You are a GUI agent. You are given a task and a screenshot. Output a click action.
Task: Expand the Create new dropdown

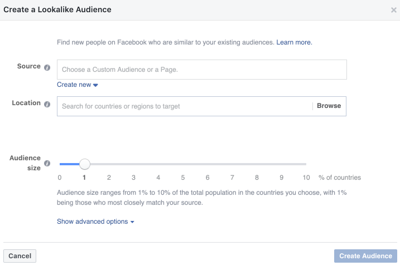pyautogui.click(x=78, y=85)
